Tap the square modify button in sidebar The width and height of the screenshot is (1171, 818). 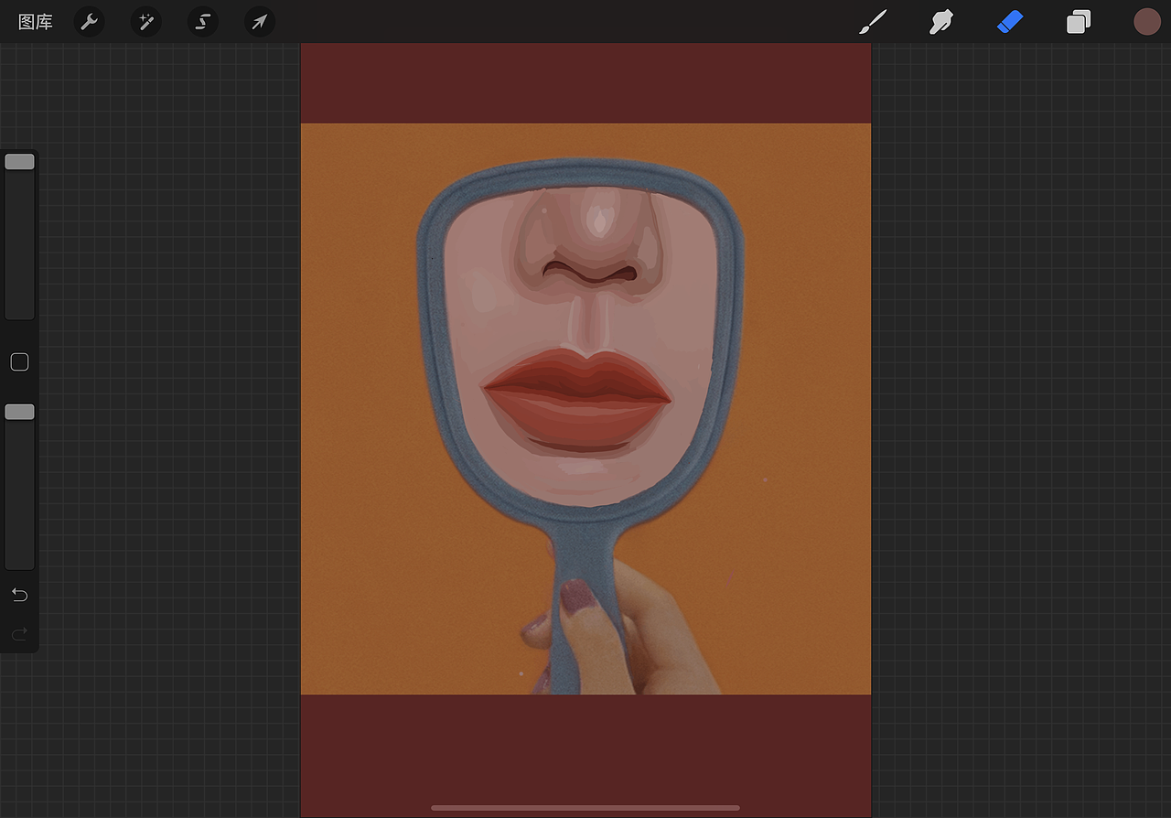click(19, 362)
